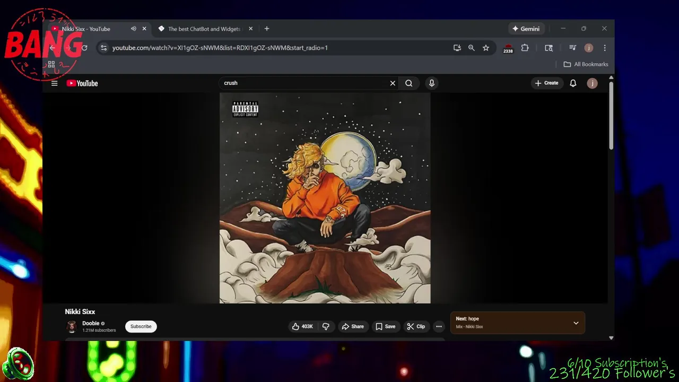
Task: Open Chrome zoom magnifier in address bar
Action: (x=472, y=48)
